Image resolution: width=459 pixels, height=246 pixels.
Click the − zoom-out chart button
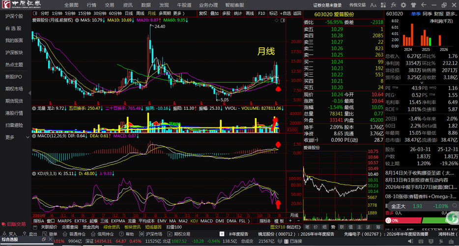(298, 221)
